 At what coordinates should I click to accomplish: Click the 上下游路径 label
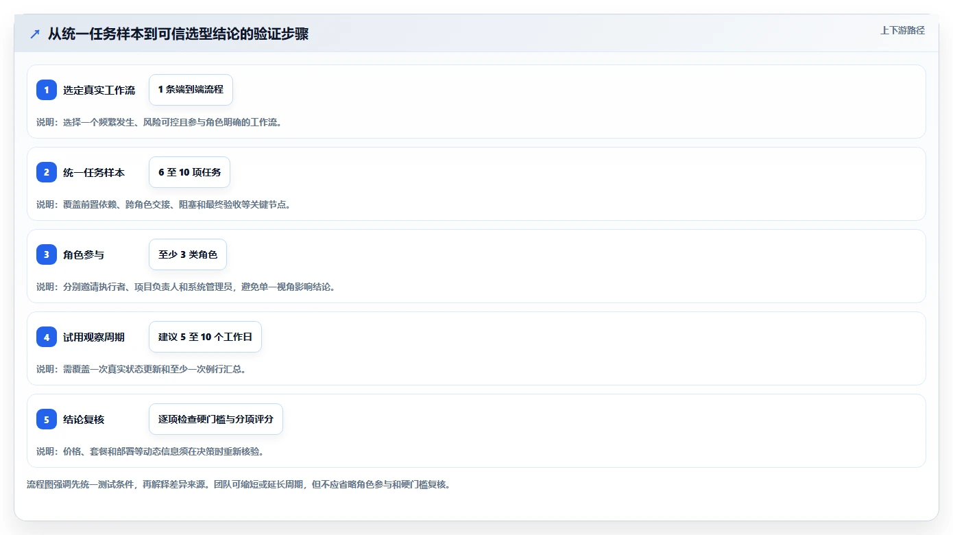point(902,30)
